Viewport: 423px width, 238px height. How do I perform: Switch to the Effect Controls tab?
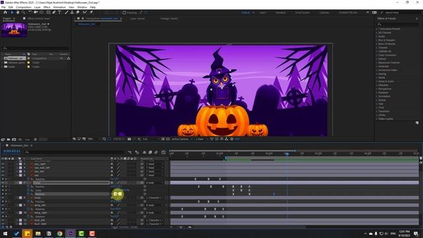pyautogui.click(x=38, y=19)
